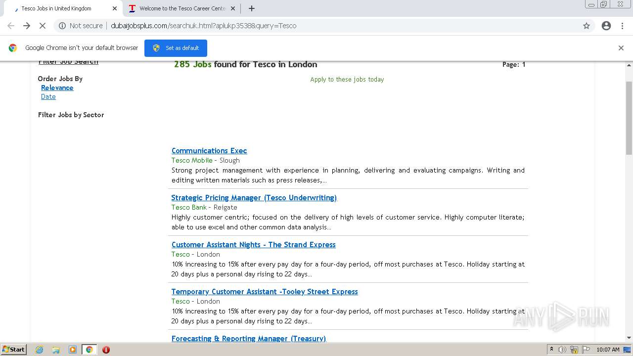Open the media player taskbar icon
The width and height of the screenshot is (633, 356).
tap(72, 350)
